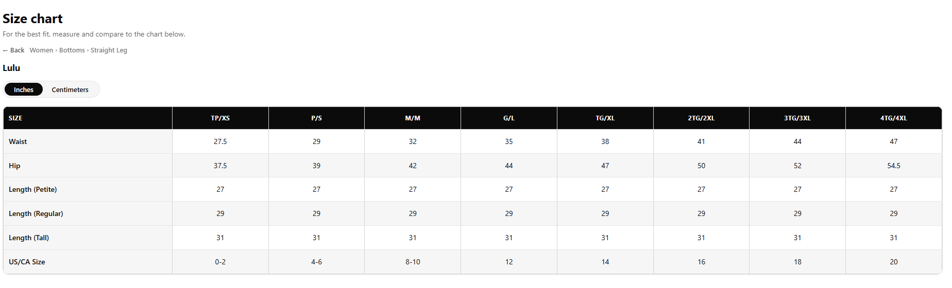Switch units to Centimeters
952x288 pixels.
(x=70, y=89)
